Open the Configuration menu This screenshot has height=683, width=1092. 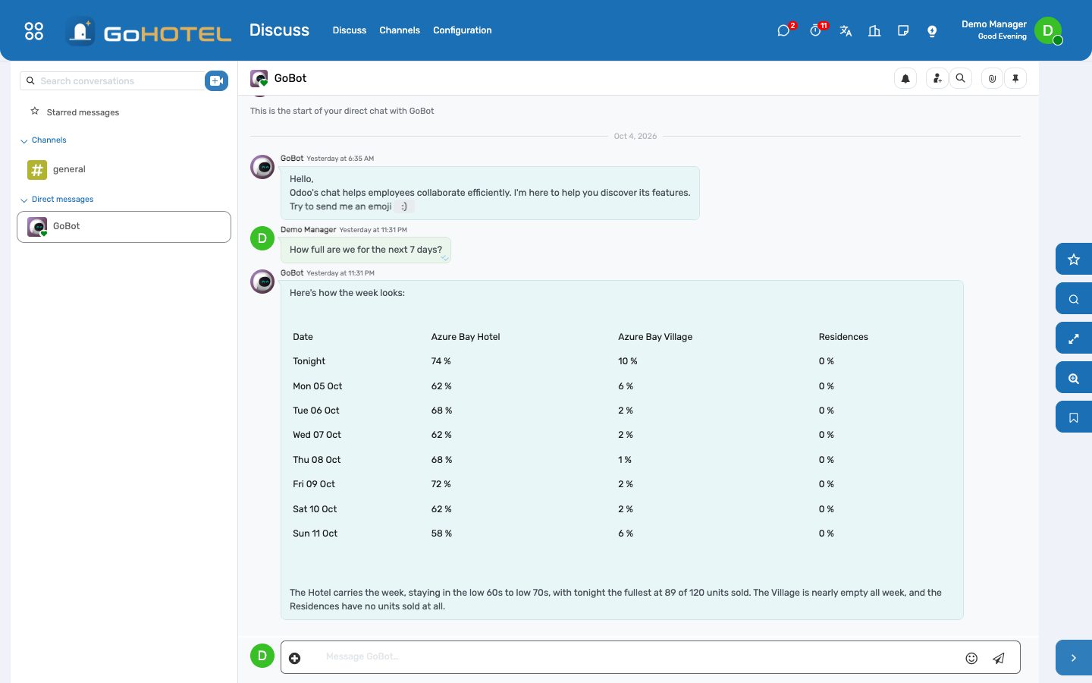tap(463, 30)
